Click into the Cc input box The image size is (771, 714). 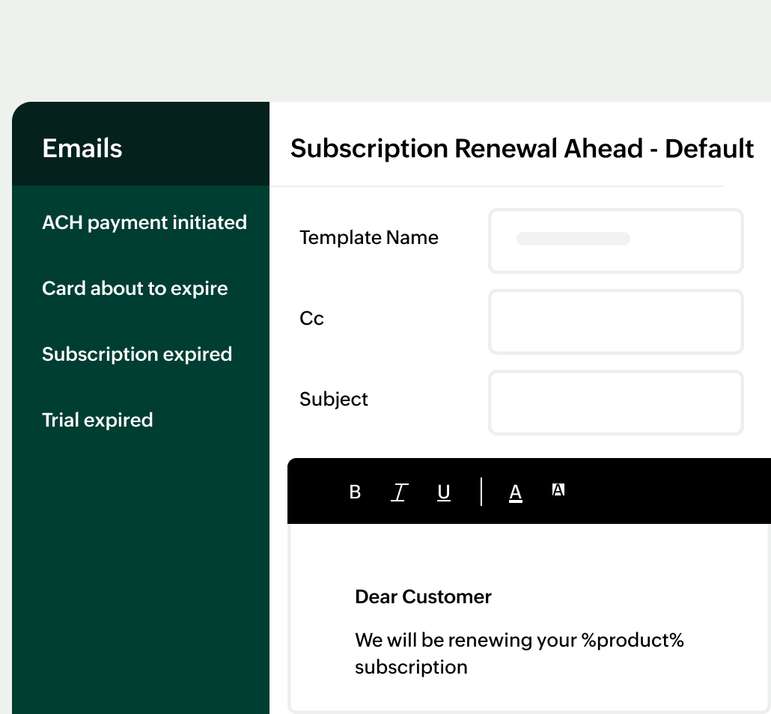pyautogui.click(x=615, y=321)
